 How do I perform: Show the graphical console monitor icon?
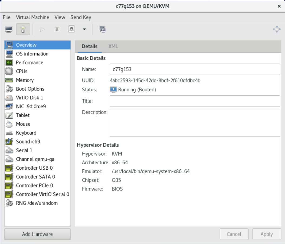(9, 29)
